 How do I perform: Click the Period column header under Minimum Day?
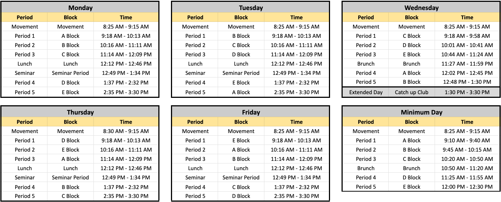click(366, 122)
